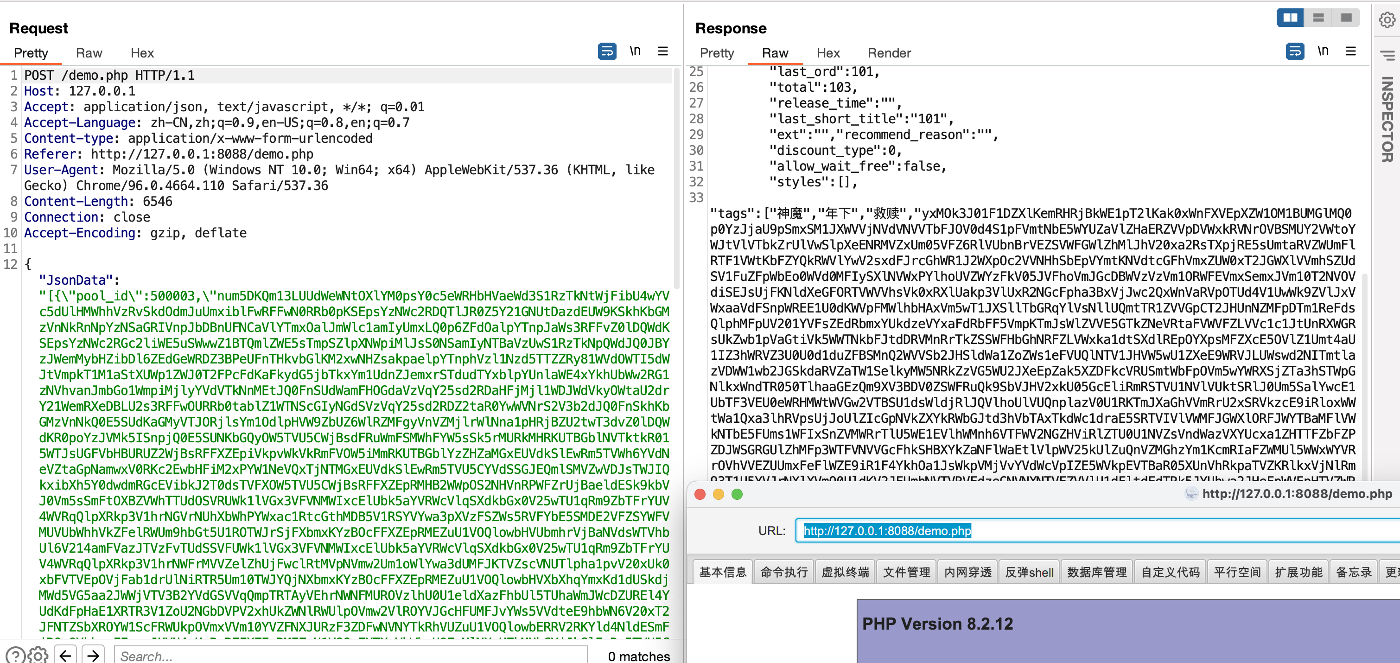Go to next search match arrow
Image resolution: width=1400 pixels, height=663 pixels.
(x=94, y=655)
